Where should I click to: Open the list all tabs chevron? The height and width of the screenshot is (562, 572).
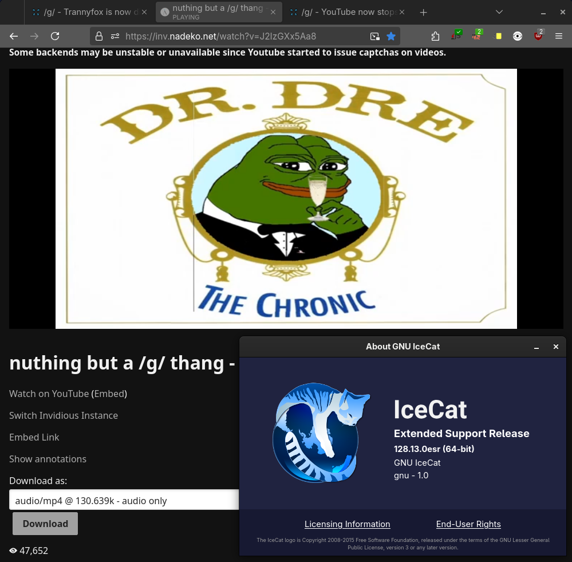pos(499,12)
